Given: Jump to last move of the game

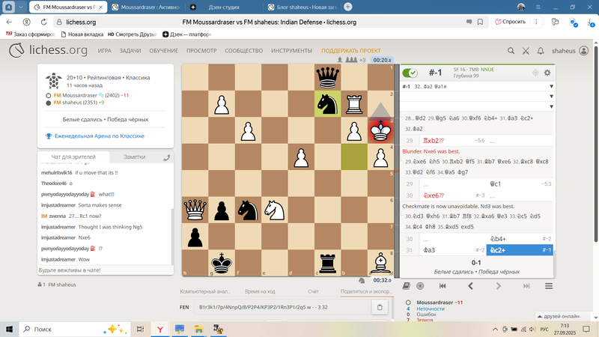Looking at the screenshot, I should tap(526, 286).
